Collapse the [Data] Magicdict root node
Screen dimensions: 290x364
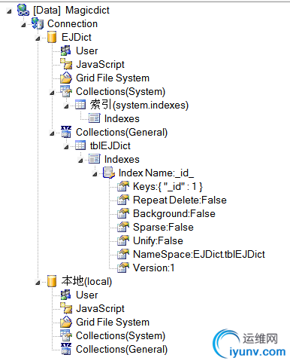[x=9, y=11]
